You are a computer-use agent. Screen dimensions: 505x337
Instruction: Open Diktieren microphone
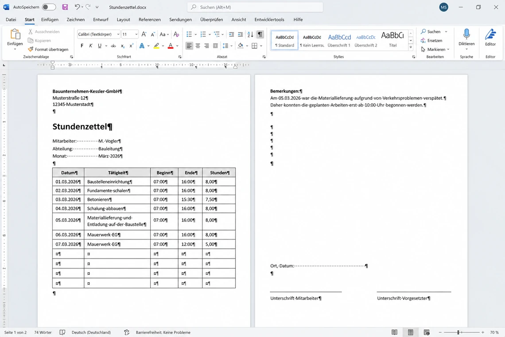pyautogui.click(x=466, y=39)
